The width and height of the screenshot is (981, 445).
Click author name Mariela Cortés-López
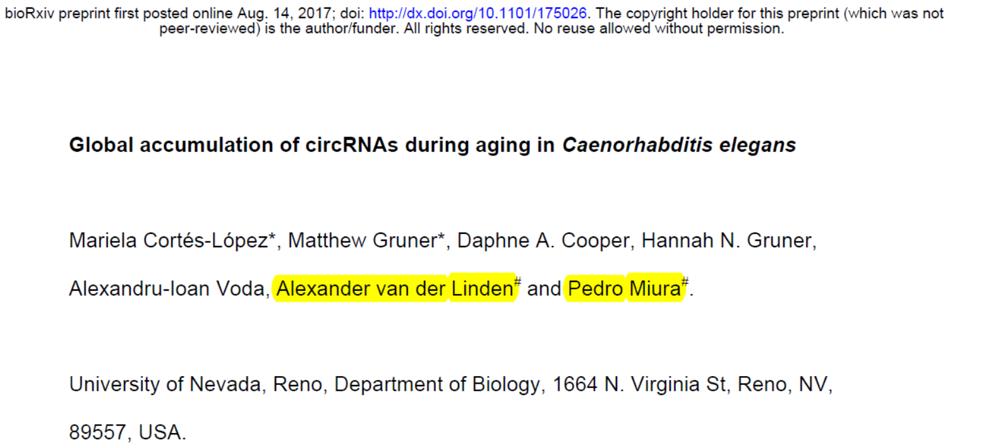172,241
